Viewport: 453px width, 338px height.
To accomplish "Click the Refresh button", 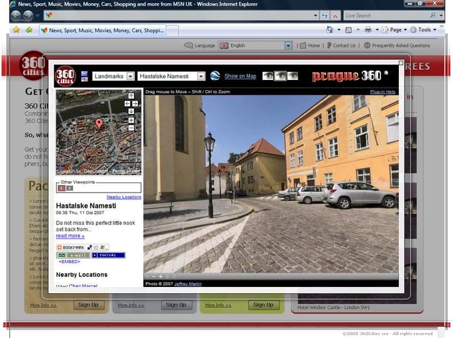I will 325,15.
